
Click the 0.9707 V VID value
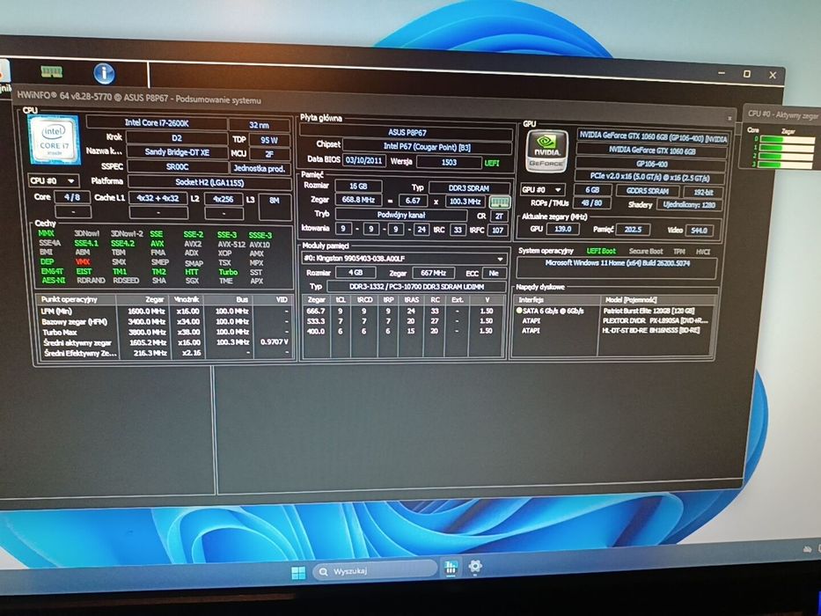(x=275, y=342)
